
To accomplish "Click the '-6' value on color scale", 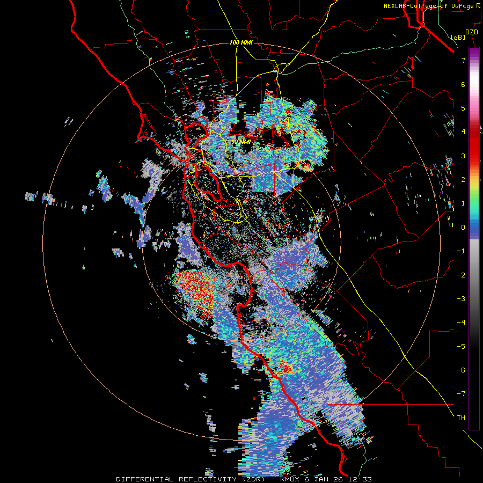I will 461,370.
